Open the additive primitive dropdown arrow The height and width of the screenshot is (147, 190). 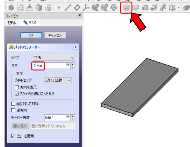[178, 8]
